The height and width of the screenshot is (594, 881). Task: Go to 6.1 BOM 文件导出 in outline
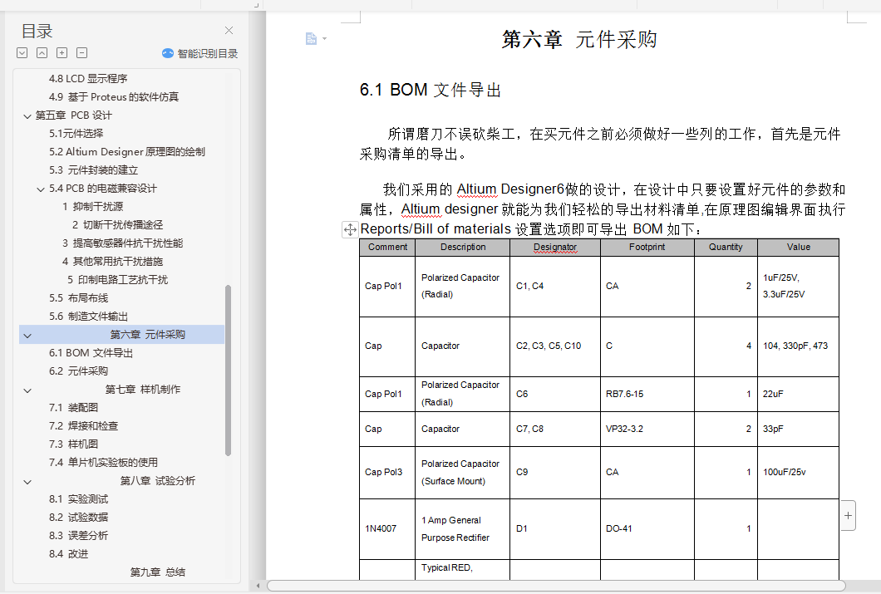point(91,352)
